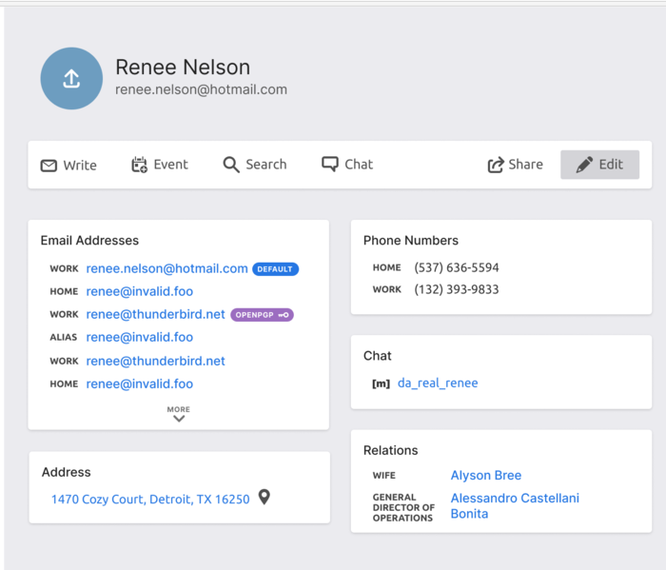Click the avatar upload photo icon
This screenshot has width=666, height=570.
(71, 79)
